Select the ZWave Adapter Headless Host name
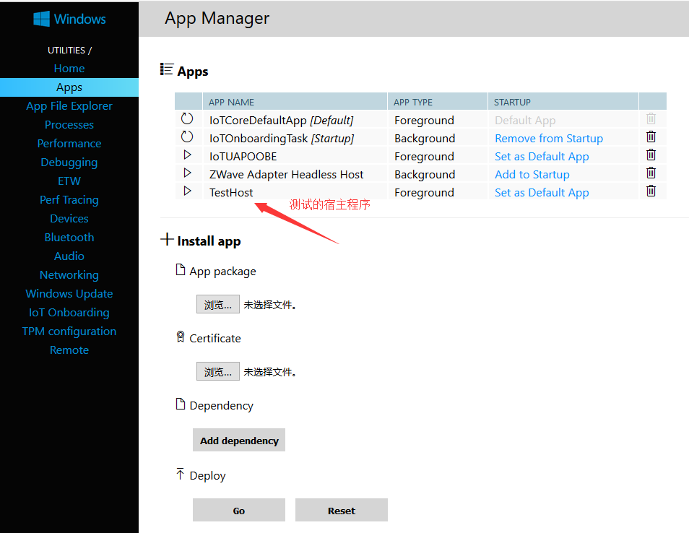This screenshot has height=533, width=689. coord(287,175)
